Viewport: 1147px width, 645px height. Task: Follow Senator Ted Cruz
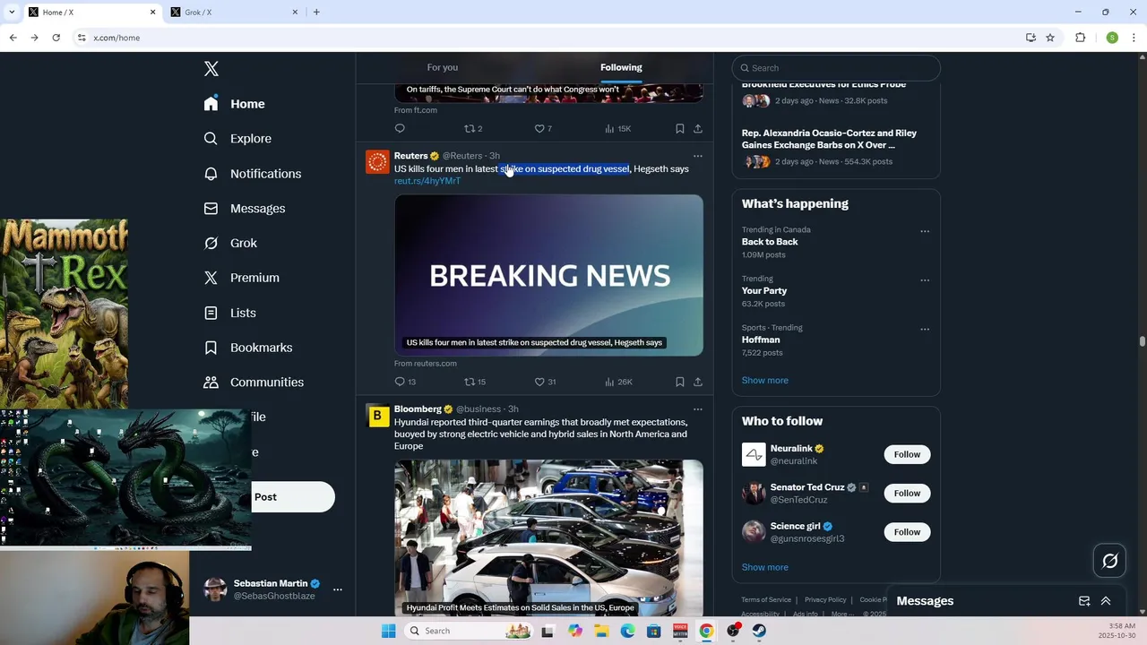(x=907, y=494)
